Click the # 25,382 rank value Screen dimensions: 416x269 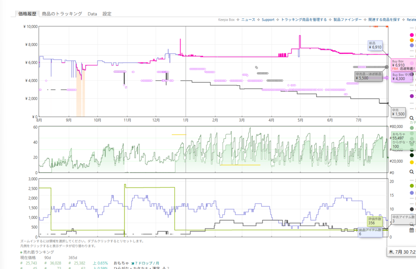click(x=77, y=263)
